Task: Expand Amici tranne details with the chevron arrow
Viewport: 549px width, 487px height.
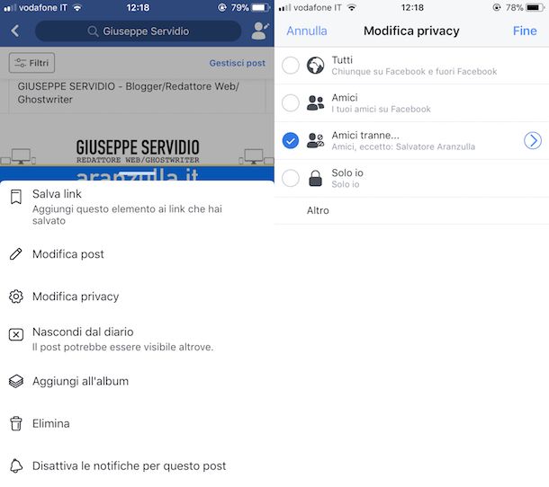Action: click(x=533, y=140)
